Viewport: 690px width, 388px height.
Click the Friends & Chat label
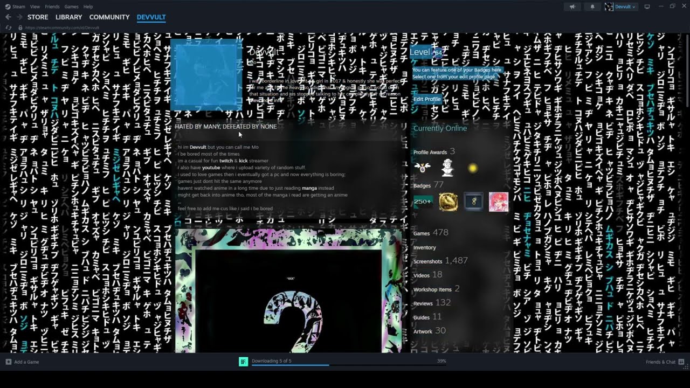[660, 362]
